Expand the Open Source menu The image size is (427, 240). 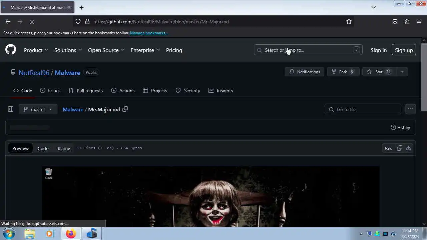pos(106,50)
